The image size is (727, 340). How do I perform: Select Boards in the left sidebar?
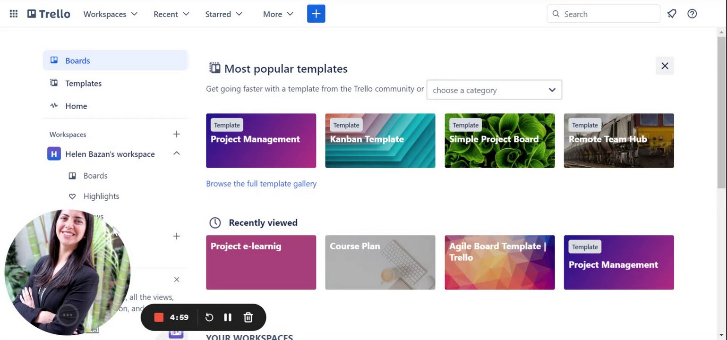pos(115,60)
